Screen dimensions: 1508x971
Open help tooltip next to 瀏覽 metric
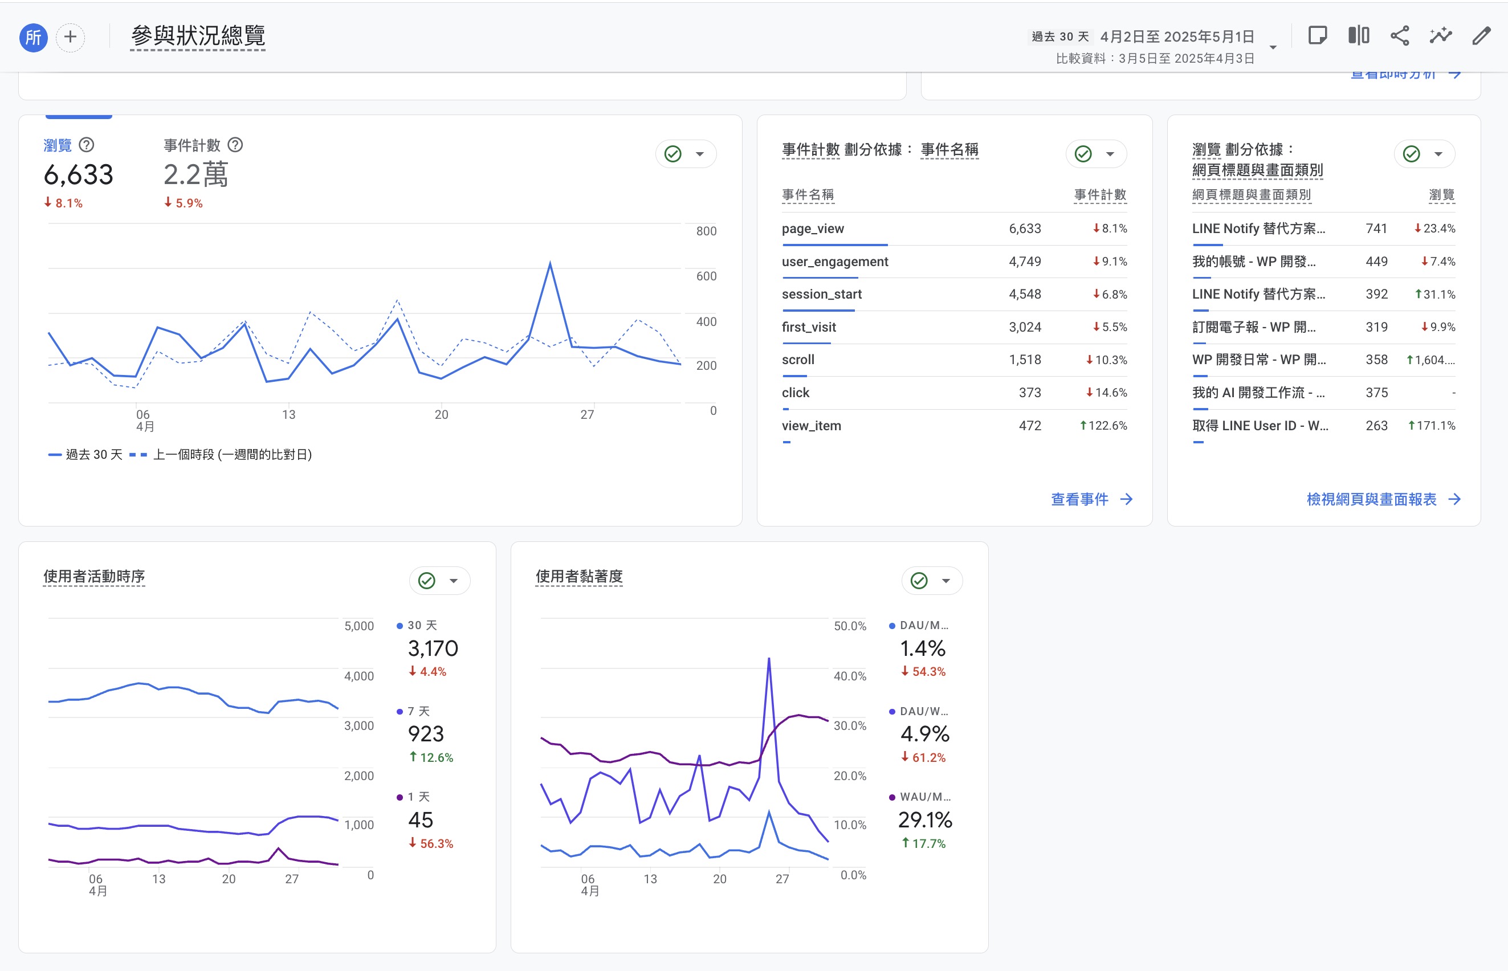(x=87, y=145)
